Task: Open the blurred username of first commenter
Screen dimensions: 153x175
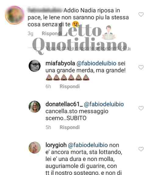Action: click(x=45, y=10)
